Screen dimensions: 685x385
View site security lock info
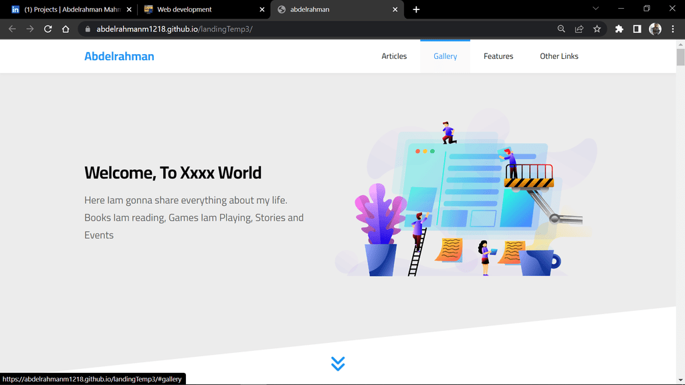pyautogui.click(x=88, y=29)
